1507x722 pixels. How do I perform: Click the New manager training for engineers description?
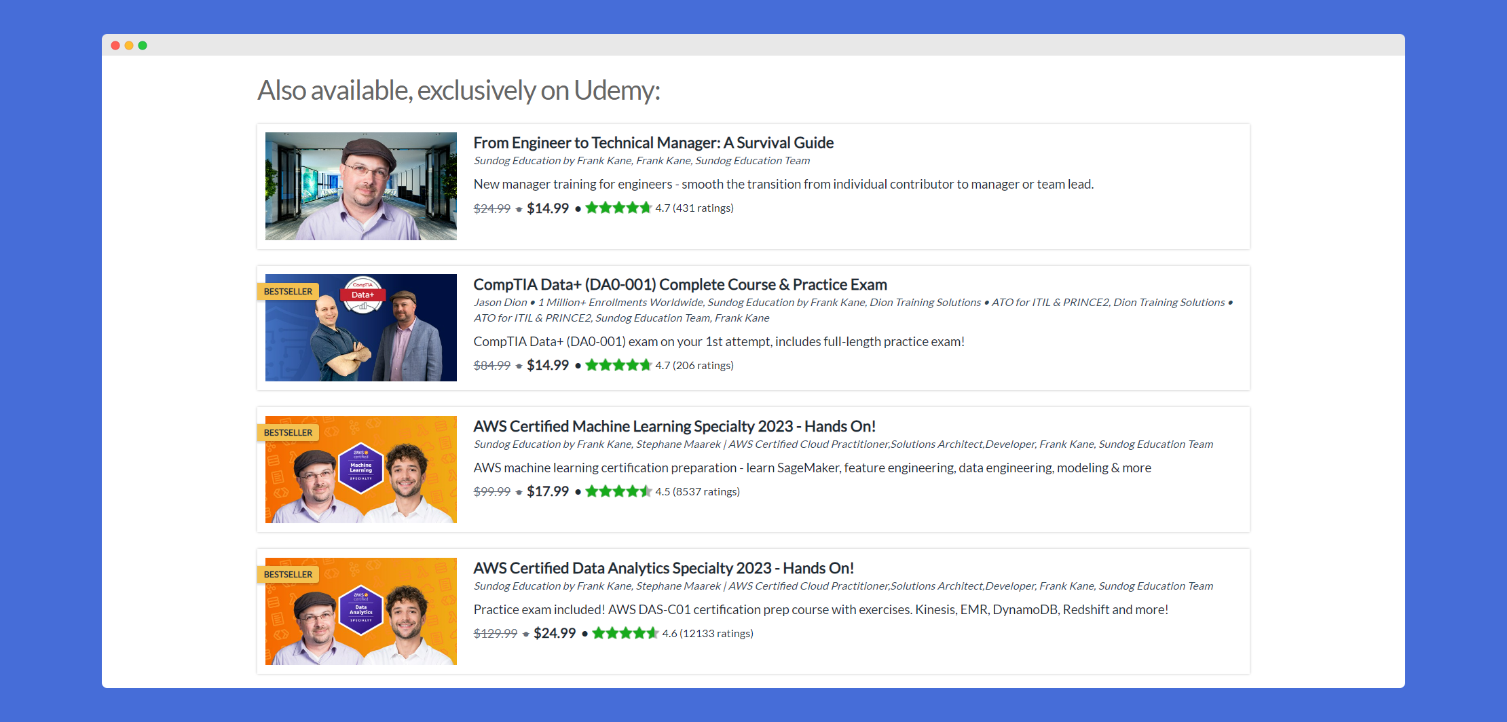point(783,184)
